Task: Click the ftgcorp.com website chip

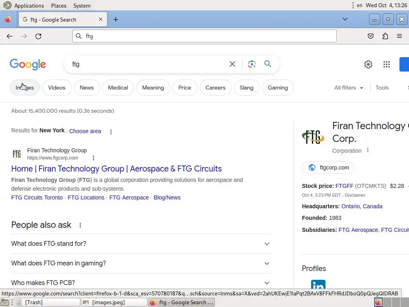Action: click(328, 167)
